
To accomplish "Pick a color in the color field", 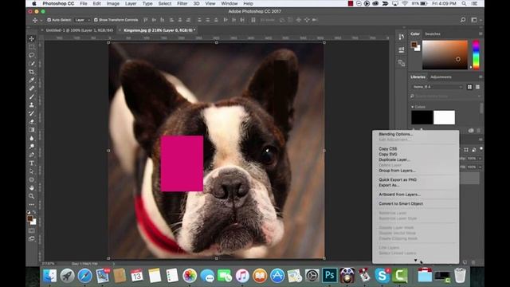I will tap(445, 55).
